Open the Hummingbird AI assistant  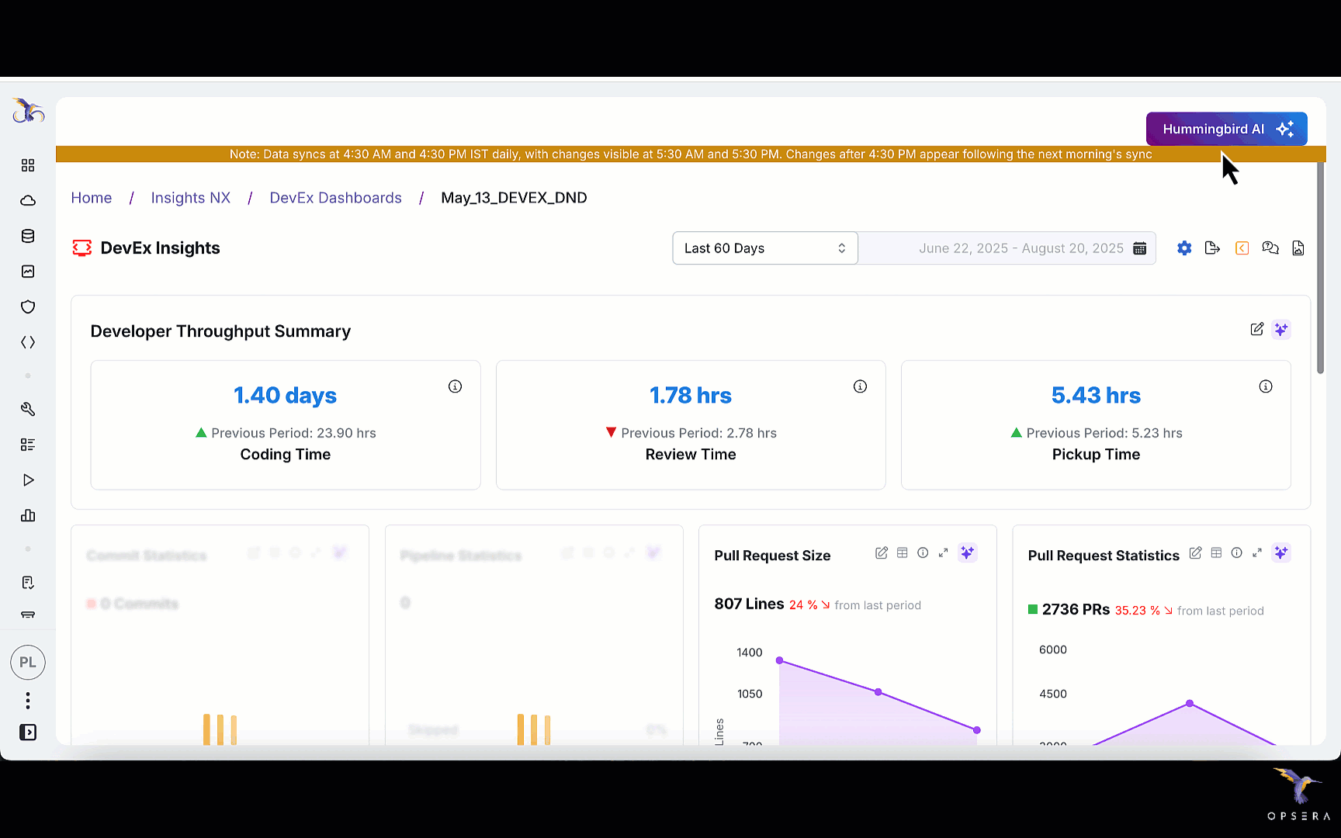1226,129
